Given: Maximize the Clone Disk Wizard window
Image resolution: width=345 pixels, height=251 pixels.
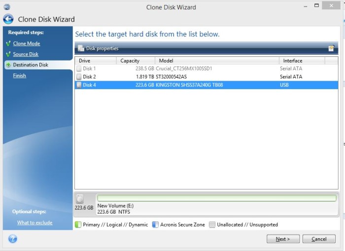Looking at the screenshot, I should [x=316, y=5].
